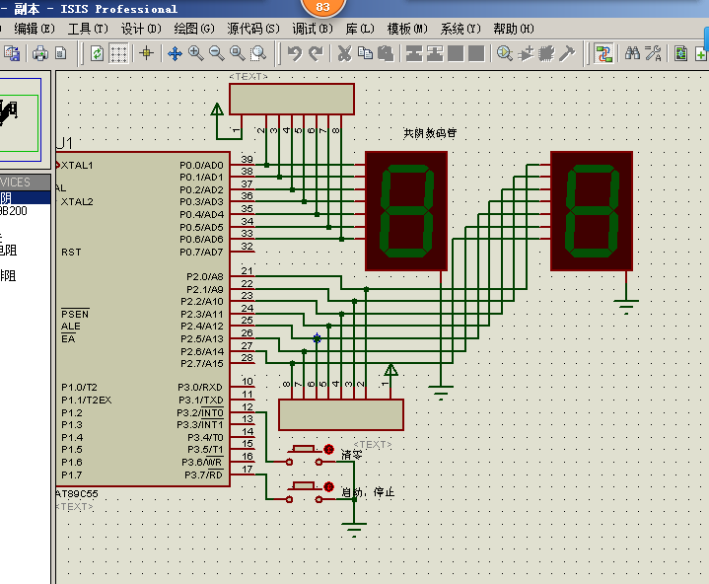
Task: Click the AT89C55 chip label
Action: pyautogui.click(x=77, y=493)
